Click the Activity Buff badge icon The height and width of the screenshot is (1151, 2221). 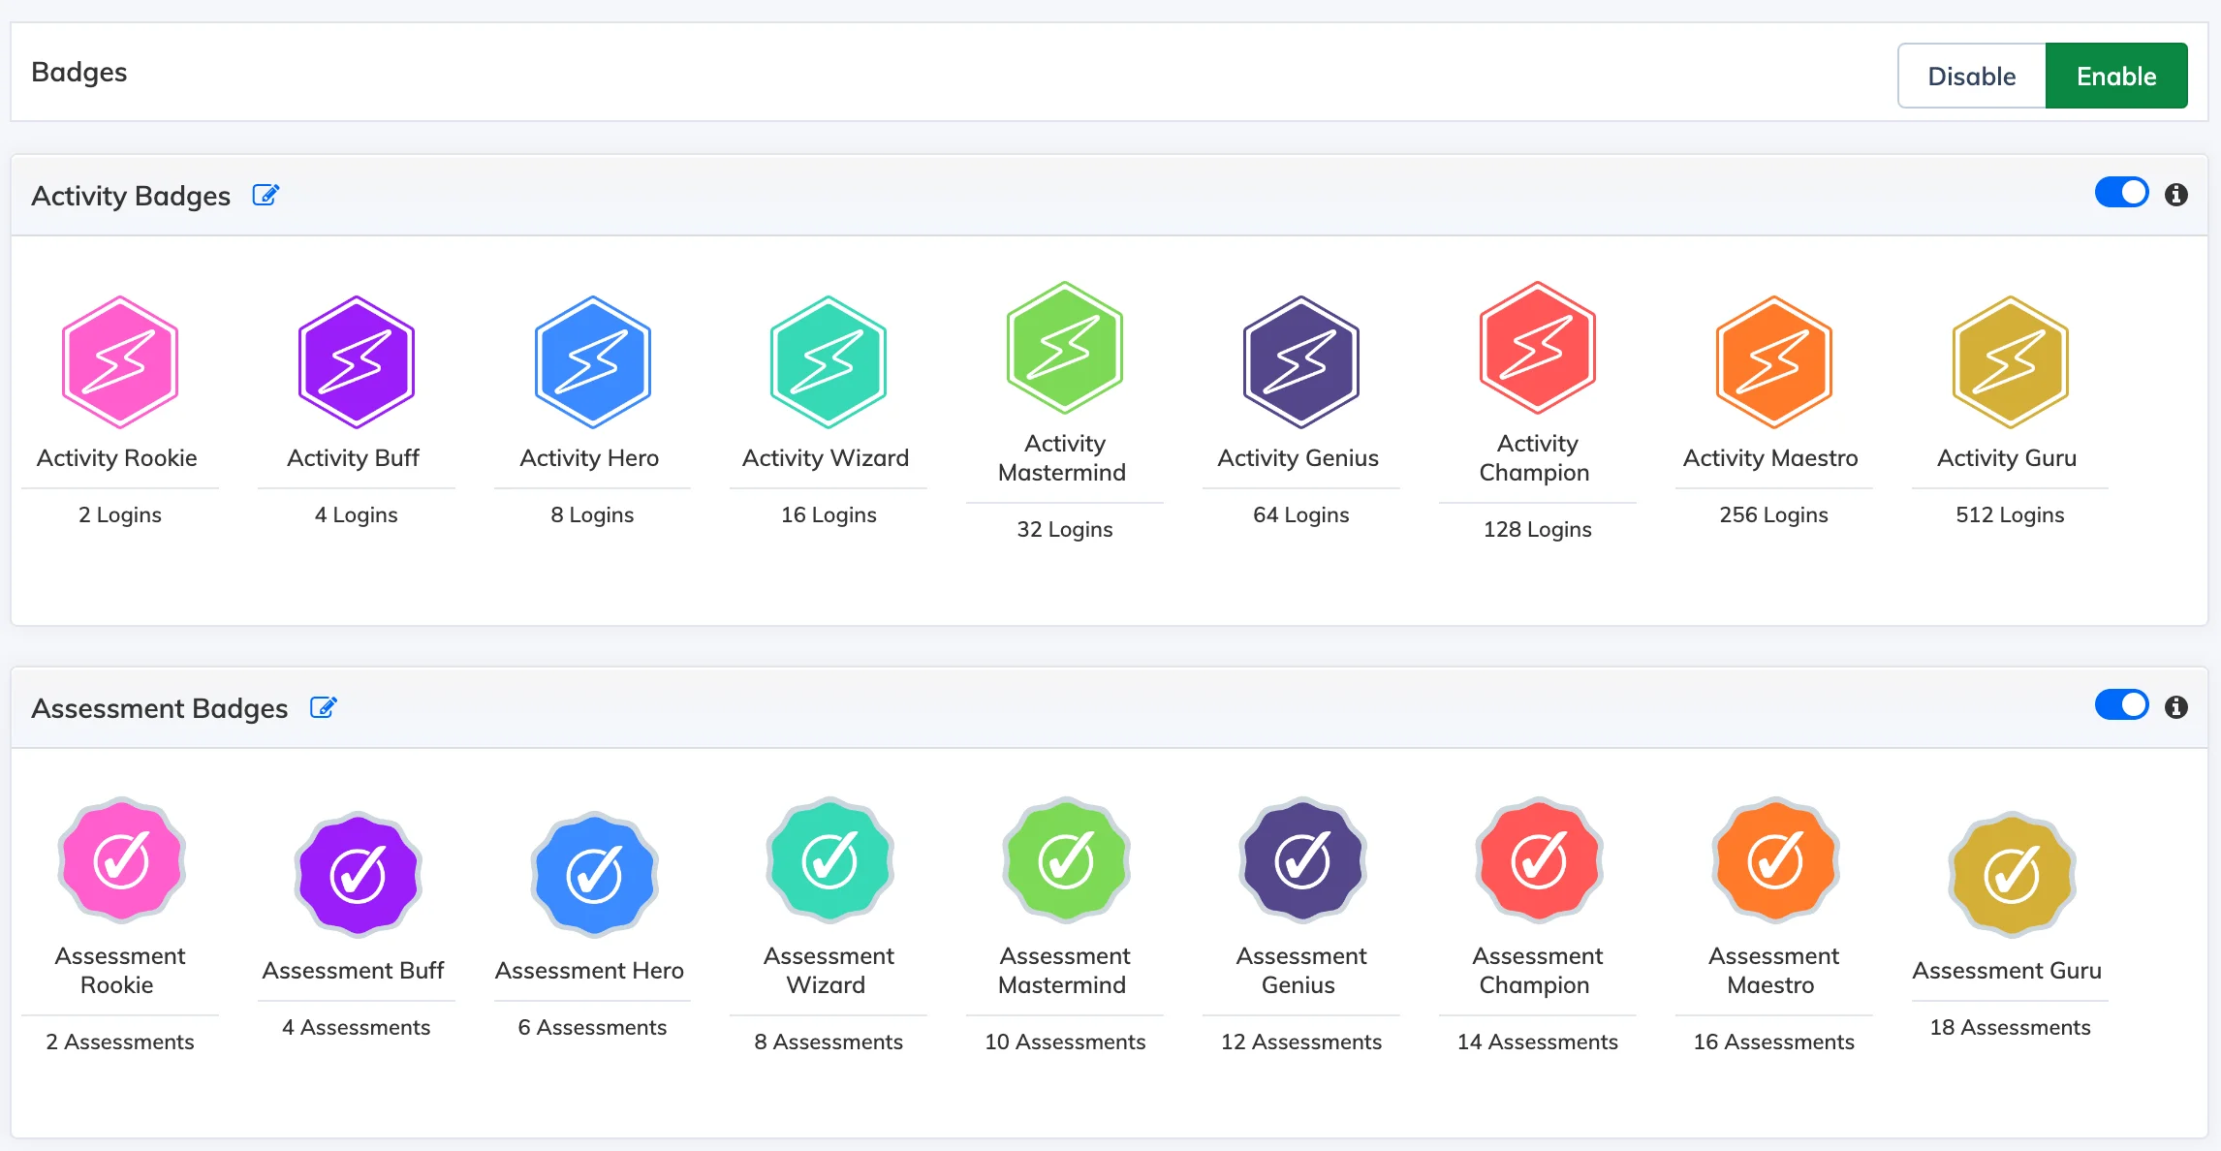tap(357, 362)
